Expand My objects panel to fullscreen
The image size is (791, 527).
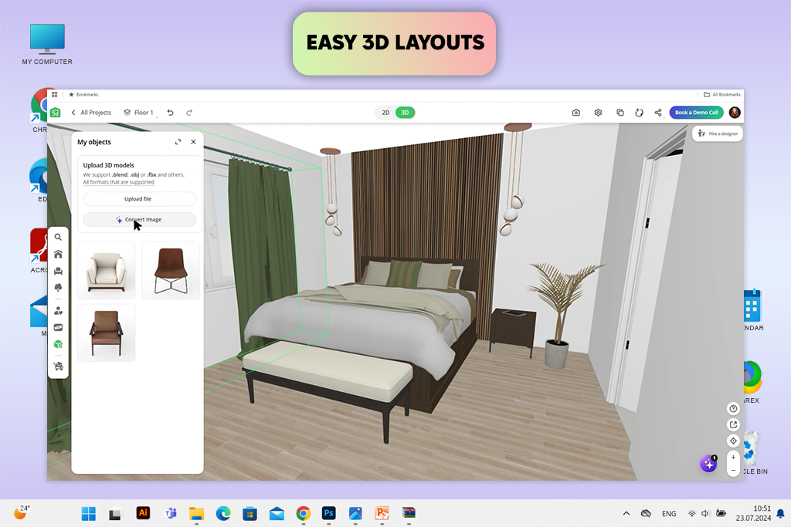tap(178, 142)
